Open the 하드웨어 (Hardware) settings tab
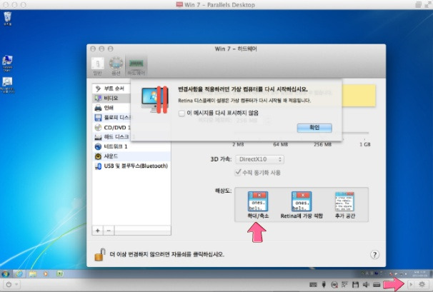This screenshot has height=292, width=433. (x=136, y=66)
